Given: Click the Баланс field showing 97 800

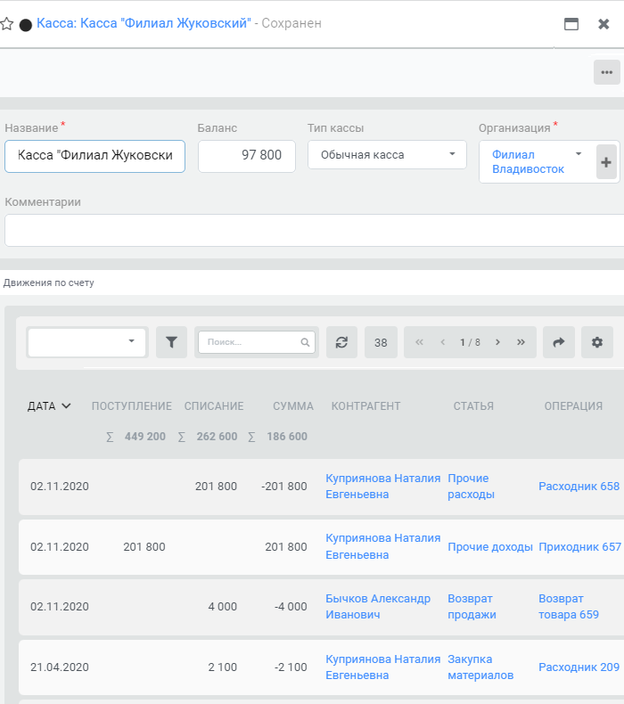Looking at the screenshot, I should tap(247, 156).
